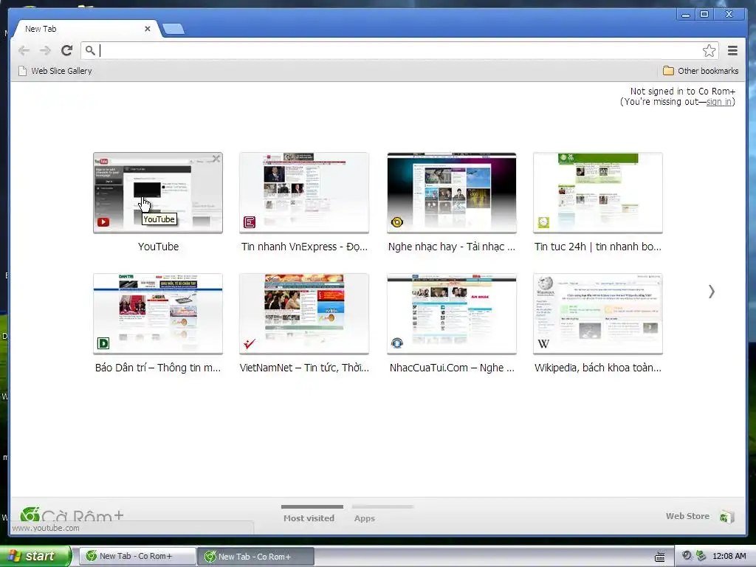Click the browser back arrow
The image size is (756, 567).
(x=24, y=50)
